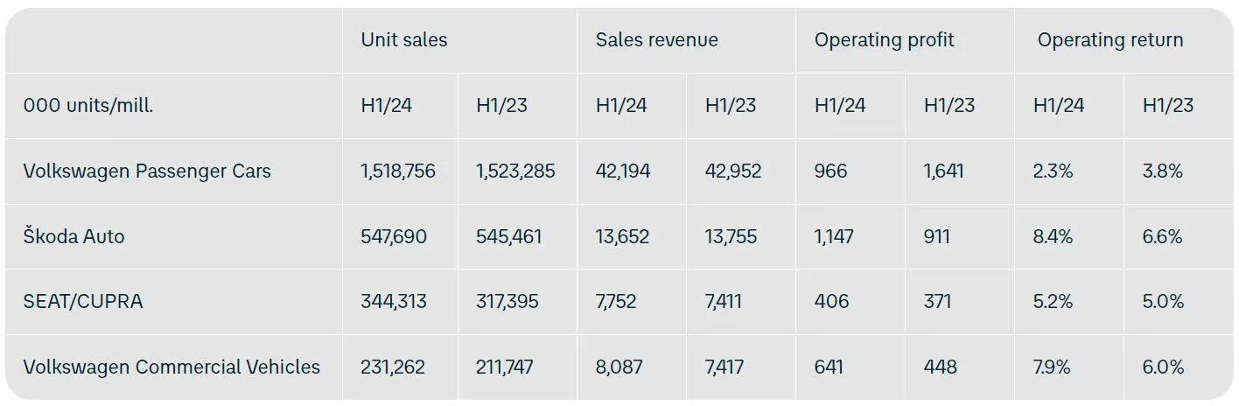Screen dimensions: 1239x406
Task: Click the 3.8% operating return value
Action: 1162,171
